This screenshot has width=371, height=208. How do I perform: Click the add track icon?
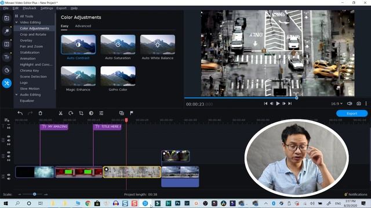point(6,120)
